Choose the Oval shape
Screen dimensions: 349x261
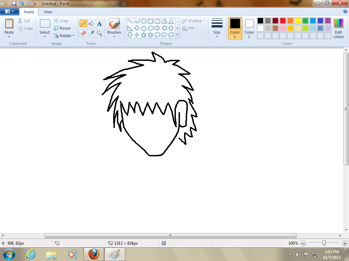click(144, 21)
